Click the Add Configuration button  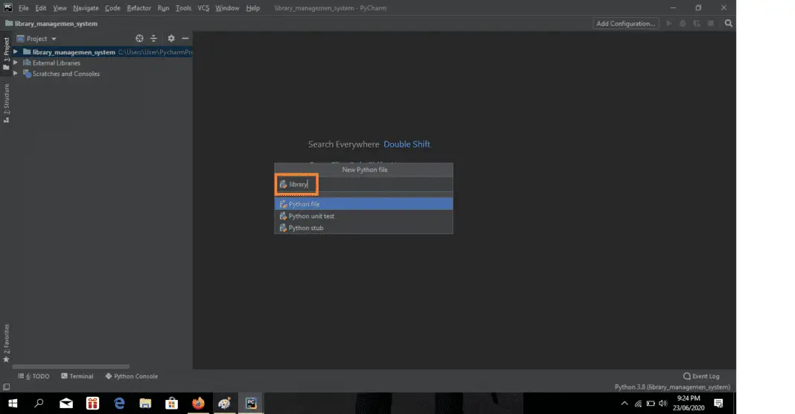626,23
